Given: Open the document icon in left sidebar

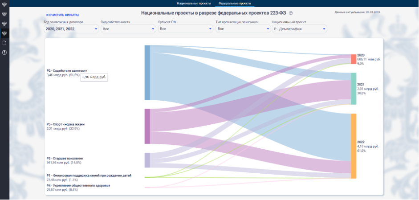Looking at the screenshot, I should 4,43.
